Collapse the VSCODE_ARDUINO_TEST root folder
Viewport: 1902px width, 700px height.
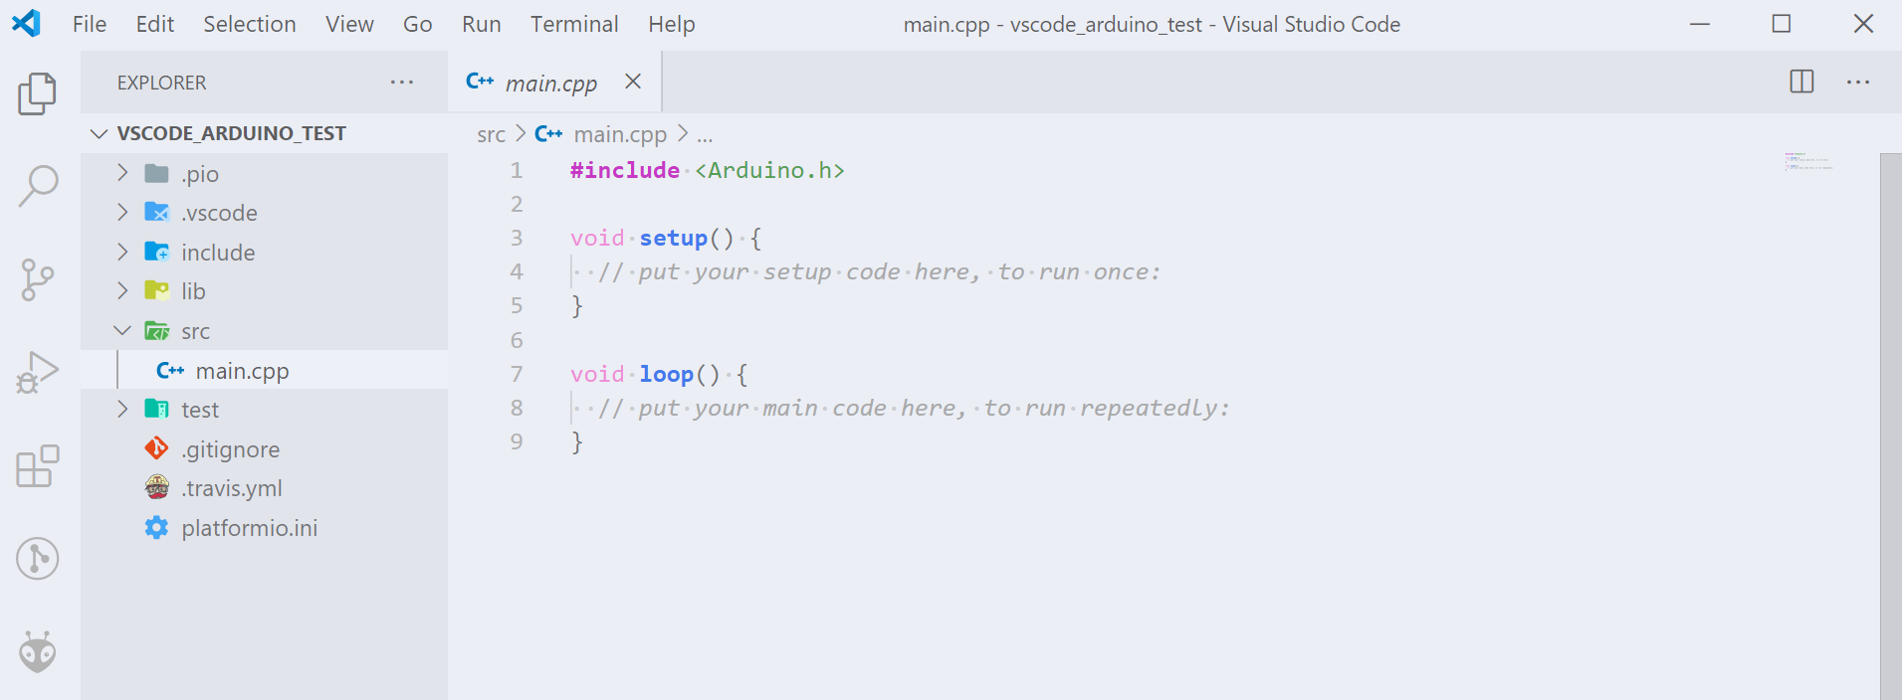pos(99,133)
